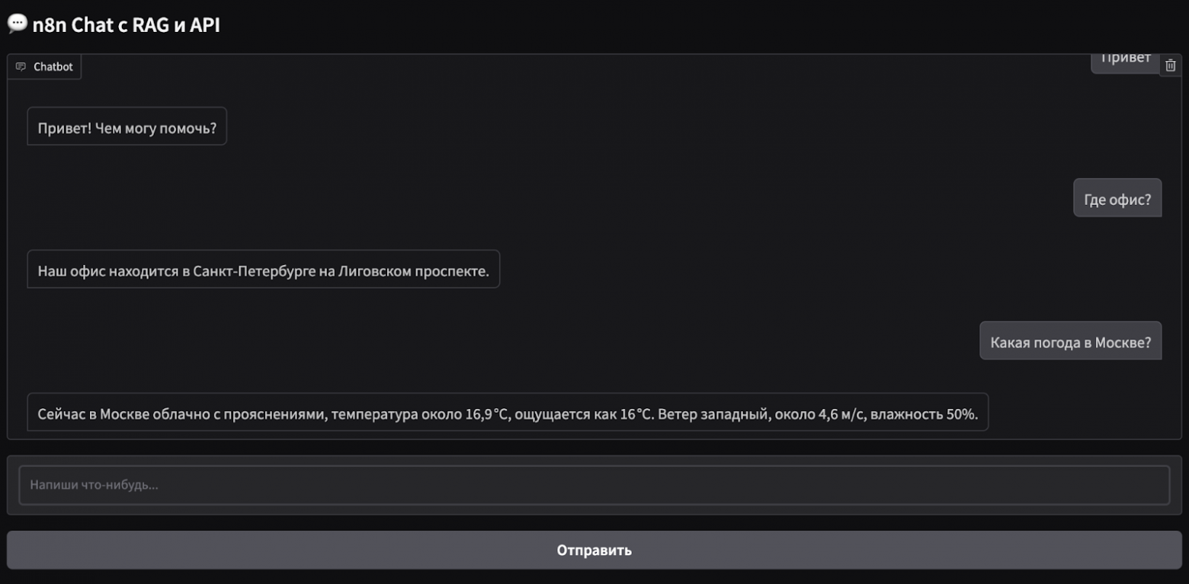The image size is (1189, 584).
Task: Click the bot reply about the office location
Action: (263, 270)
